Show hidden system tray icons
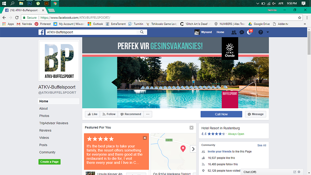Image resolution: width=311 pixels, height=175 pixels. coord(257,3)
